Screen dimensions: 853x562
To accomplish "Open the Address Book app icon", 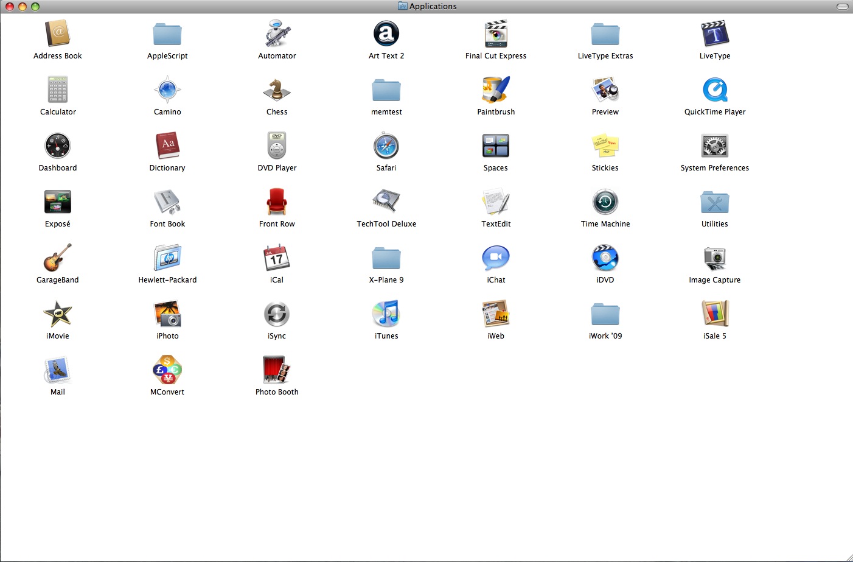I will pos(58,33).
